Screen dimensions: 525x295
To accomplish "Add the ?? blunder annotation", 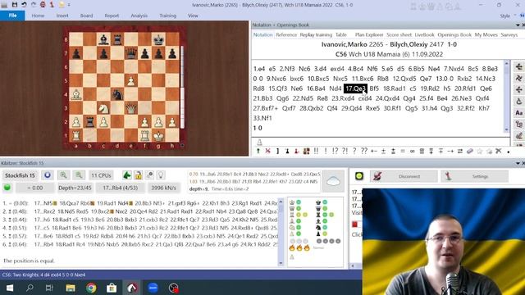I will pos(364,151).
